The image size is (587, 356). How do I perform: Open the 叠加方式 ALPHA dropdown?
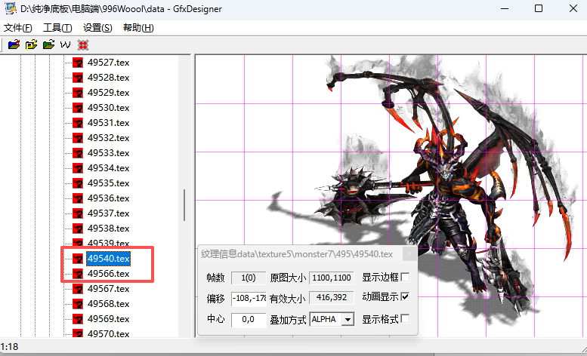pos(348,319)
